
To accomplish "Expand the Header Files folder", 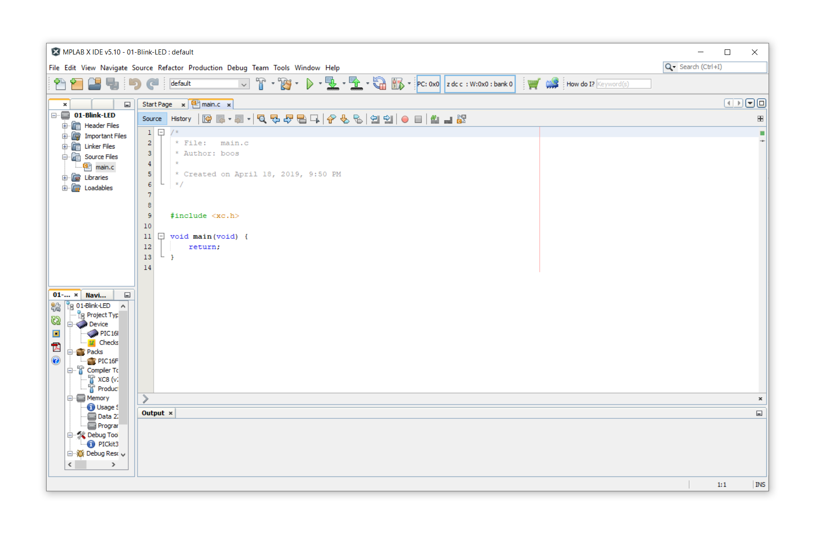I will (x=65, y=126).
